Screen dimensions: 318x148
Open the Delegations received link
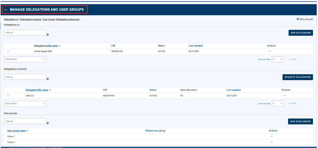tap(30, 19)
